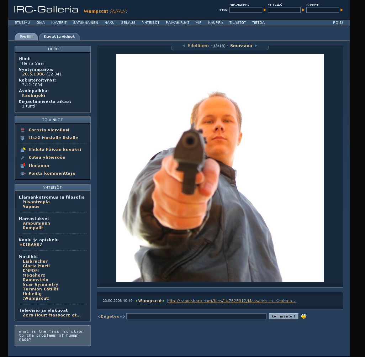The width and height of the screenshot is (365, 357).
Task: Open the Misantropia community
Action: click(x=36, y=202)
